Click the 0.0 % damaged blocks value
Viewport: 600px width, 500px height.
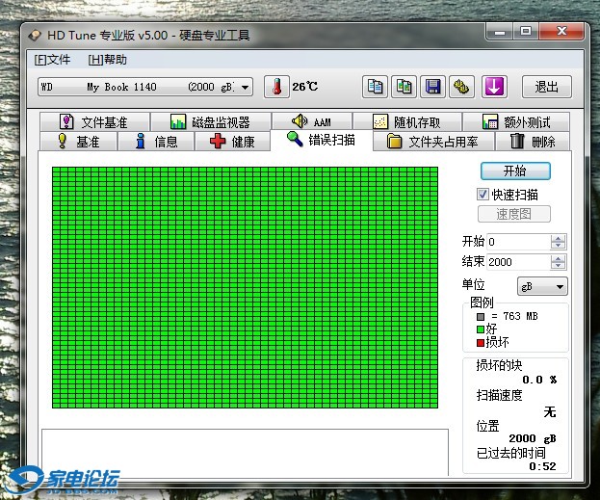[x=539, y=380]
